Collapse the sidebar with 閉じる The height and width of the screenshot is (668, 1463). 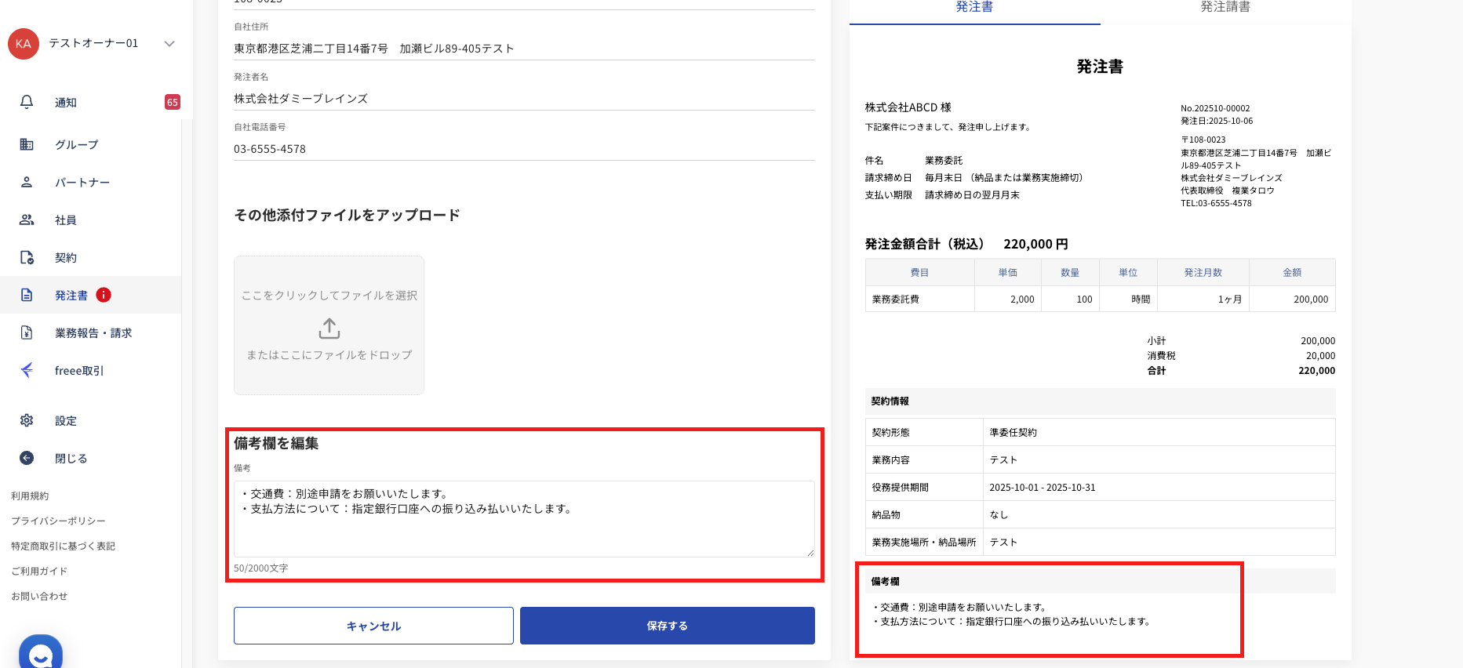(71, 458)
